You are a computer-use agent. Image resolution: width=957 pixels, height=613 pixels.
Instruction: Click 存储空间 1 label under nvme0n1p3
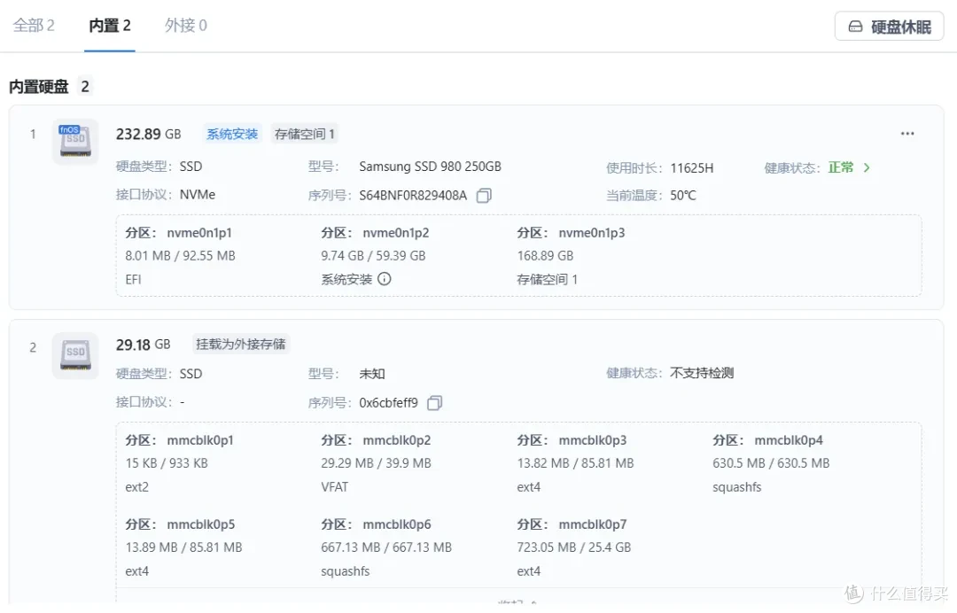547,279
